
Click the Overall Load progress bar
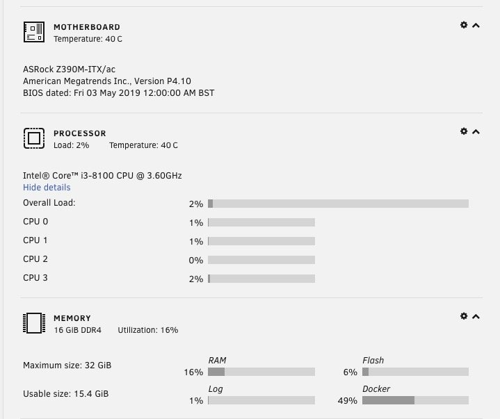(x=338, y=204)
